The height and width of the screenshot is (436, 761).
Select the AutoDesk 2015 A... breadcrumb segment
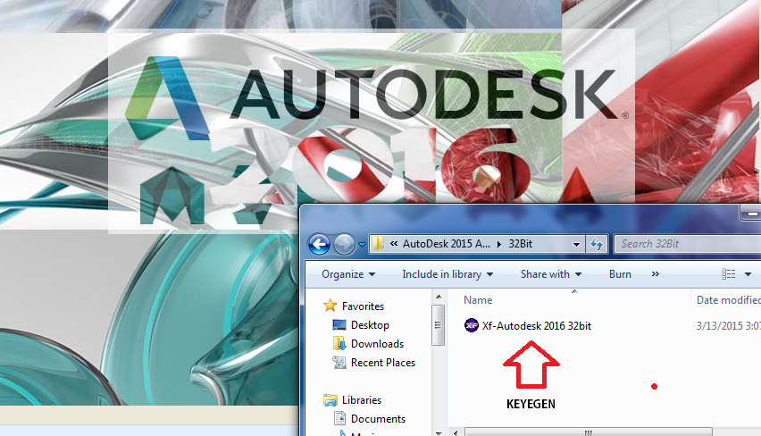(x=446, y=244)
